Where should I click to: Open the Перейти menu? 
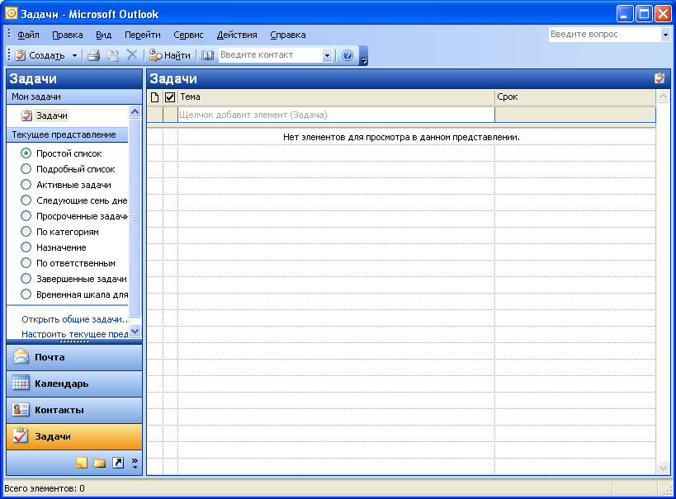coord(142,35)
